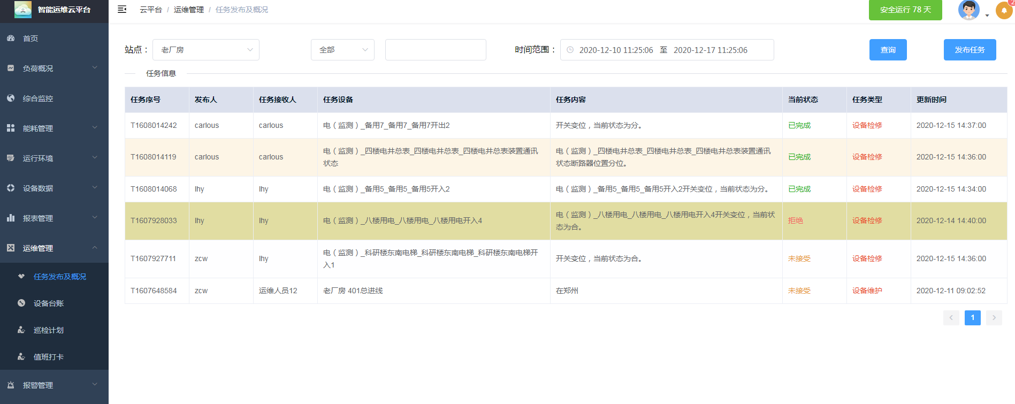Go to next page with right arrow

tap(994, 318)
